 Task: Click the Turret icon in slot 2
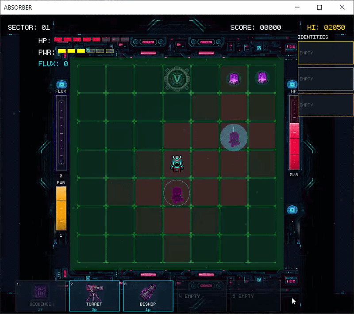click(94, 292)
